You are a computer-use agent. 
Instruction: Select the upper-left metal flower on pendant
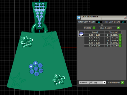(x=26, y=42)
